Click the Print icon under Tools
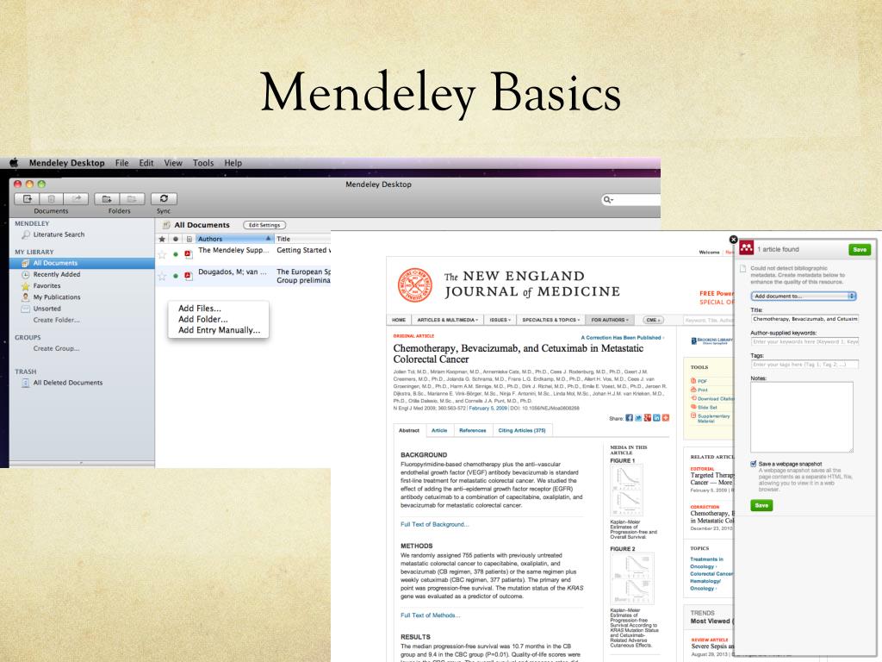 pos(693,390)
